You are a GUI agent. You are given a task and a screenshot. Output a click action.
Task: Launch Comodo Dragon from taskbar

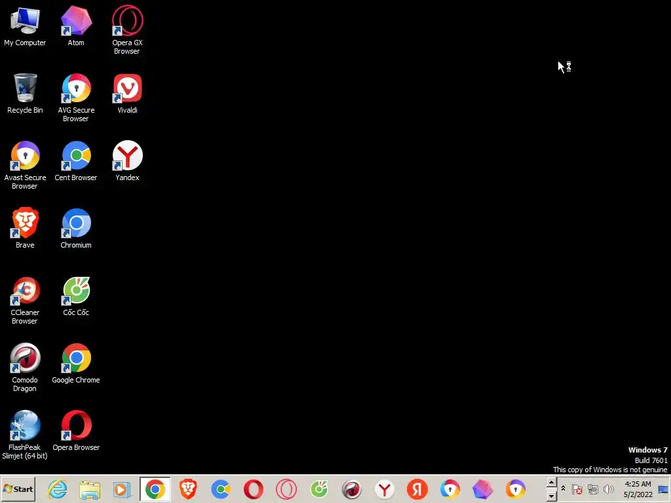352,489
